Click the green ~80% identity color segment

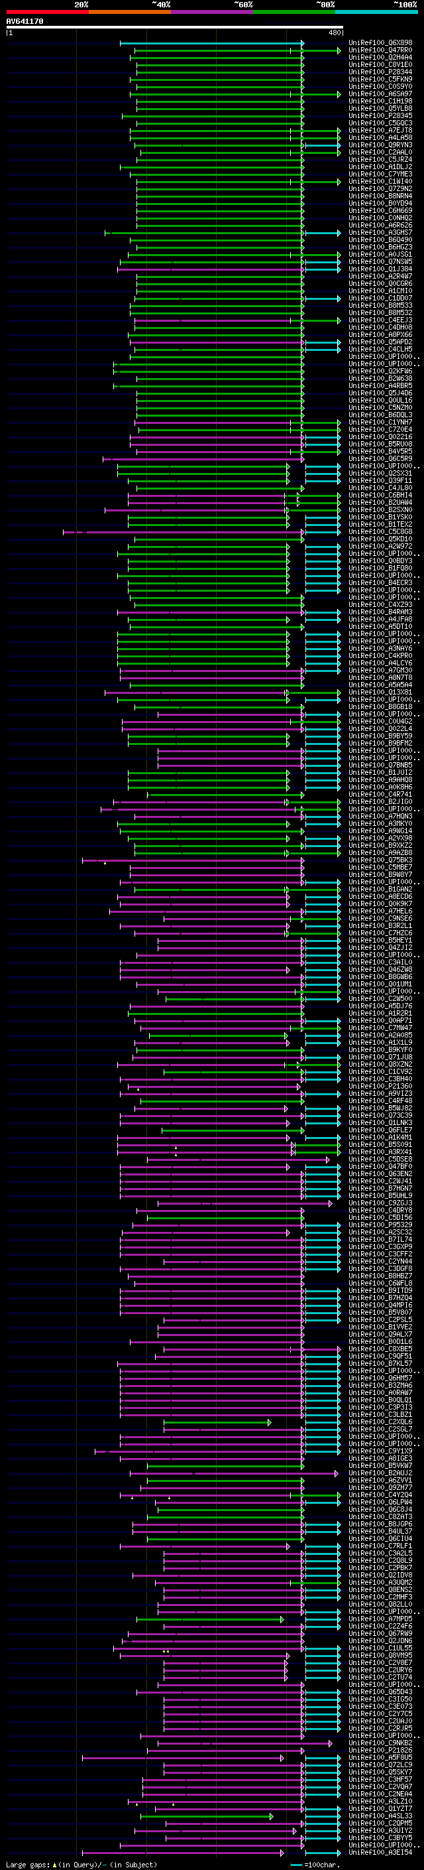click(x=294, y=12)
